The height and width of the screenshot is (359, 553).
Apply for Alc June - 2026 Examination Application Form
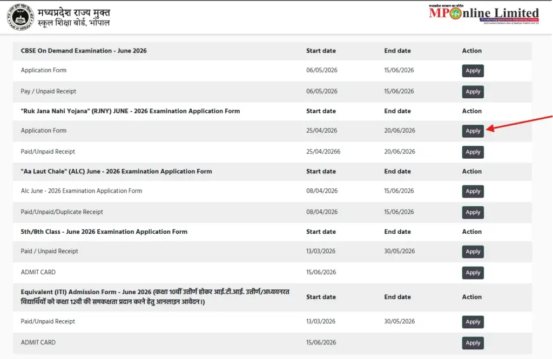[473, 191]
